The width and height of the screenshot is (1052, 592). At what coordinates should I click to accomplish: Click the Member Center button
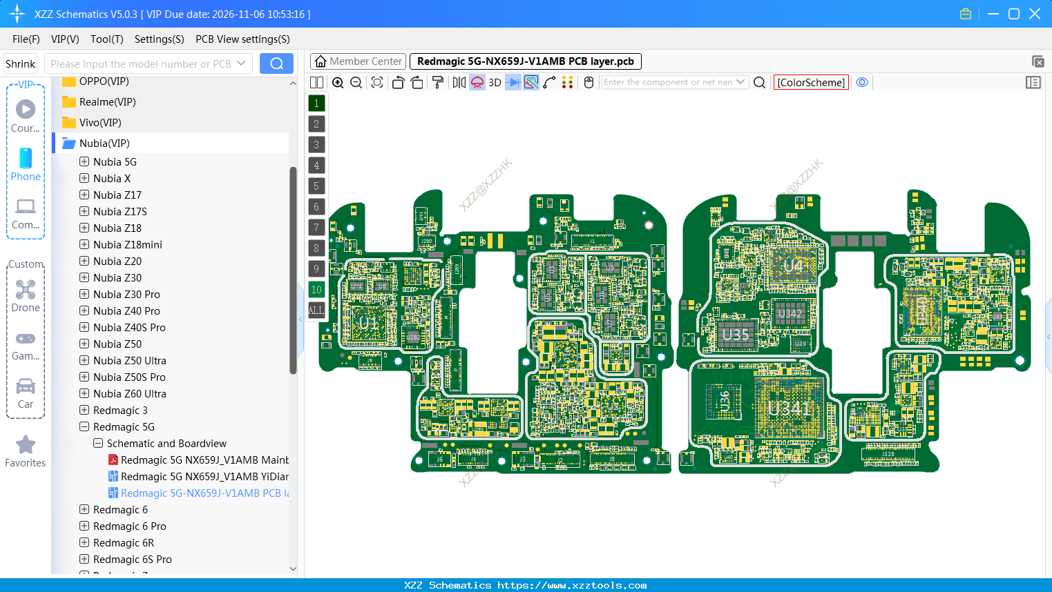click(358, 61)
